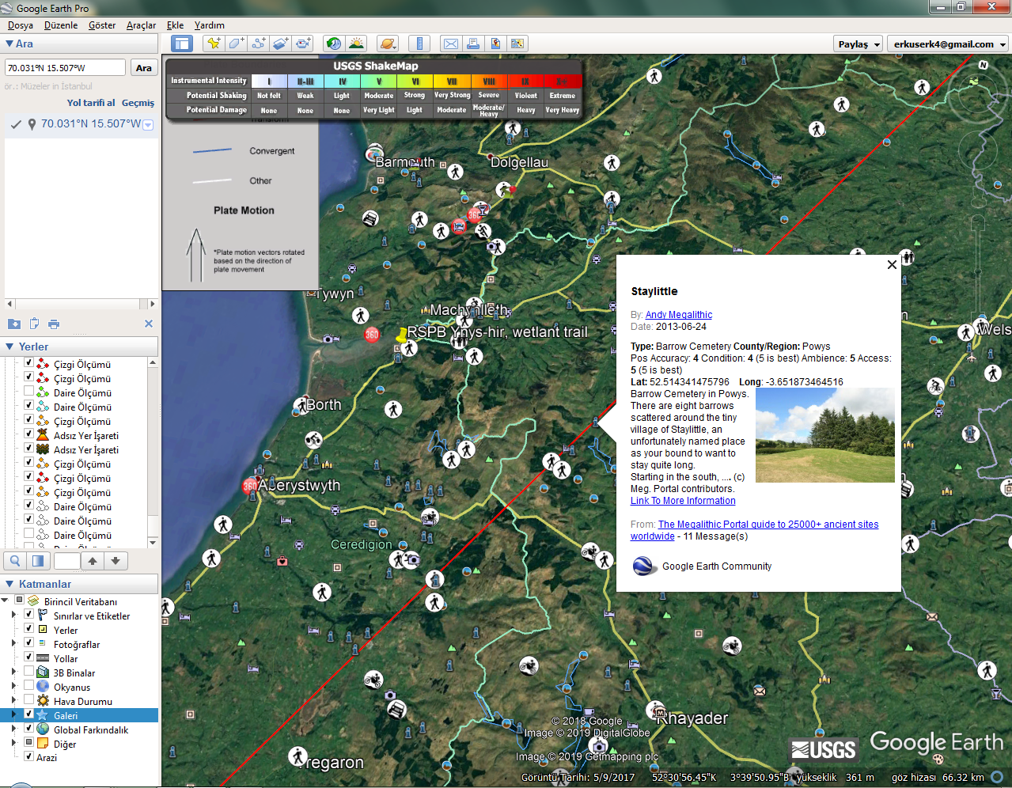Image resolution: width=1012 pixels, height=788 pixels.
Task: Expand the Diğer layer
Action: [13, 744]
